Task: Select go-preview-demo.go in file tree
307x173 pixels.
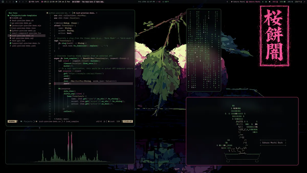Action: 21,23
